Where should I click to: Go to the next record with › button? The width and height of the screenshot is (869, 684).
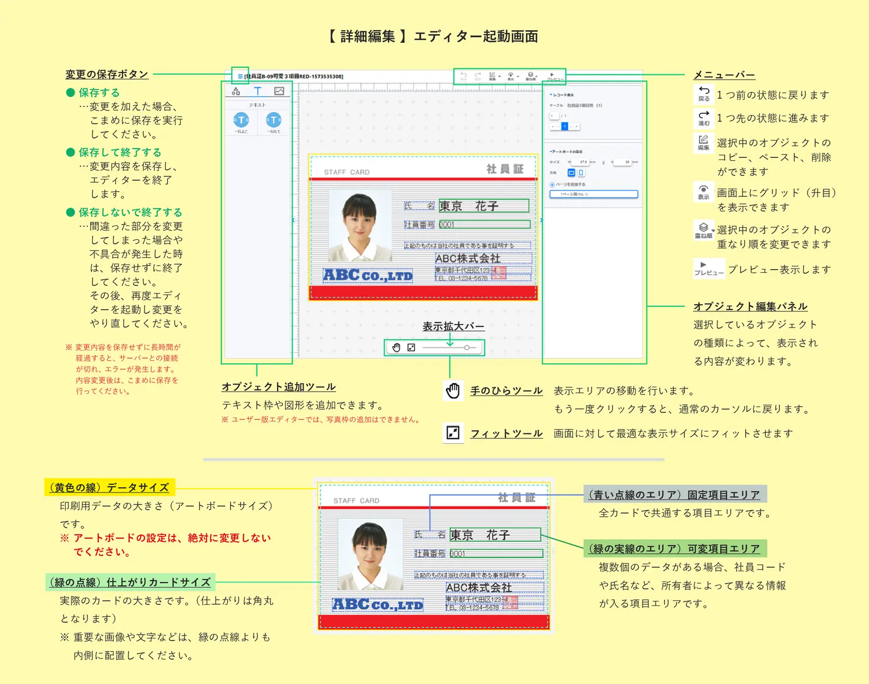pyautogui.click(x=571, y=126)
